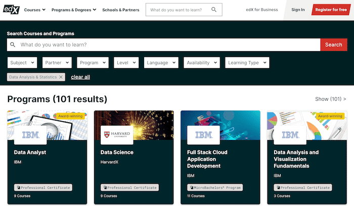The image size is (354, 207).
Task: Expand the Level filter
Action: 126,63
